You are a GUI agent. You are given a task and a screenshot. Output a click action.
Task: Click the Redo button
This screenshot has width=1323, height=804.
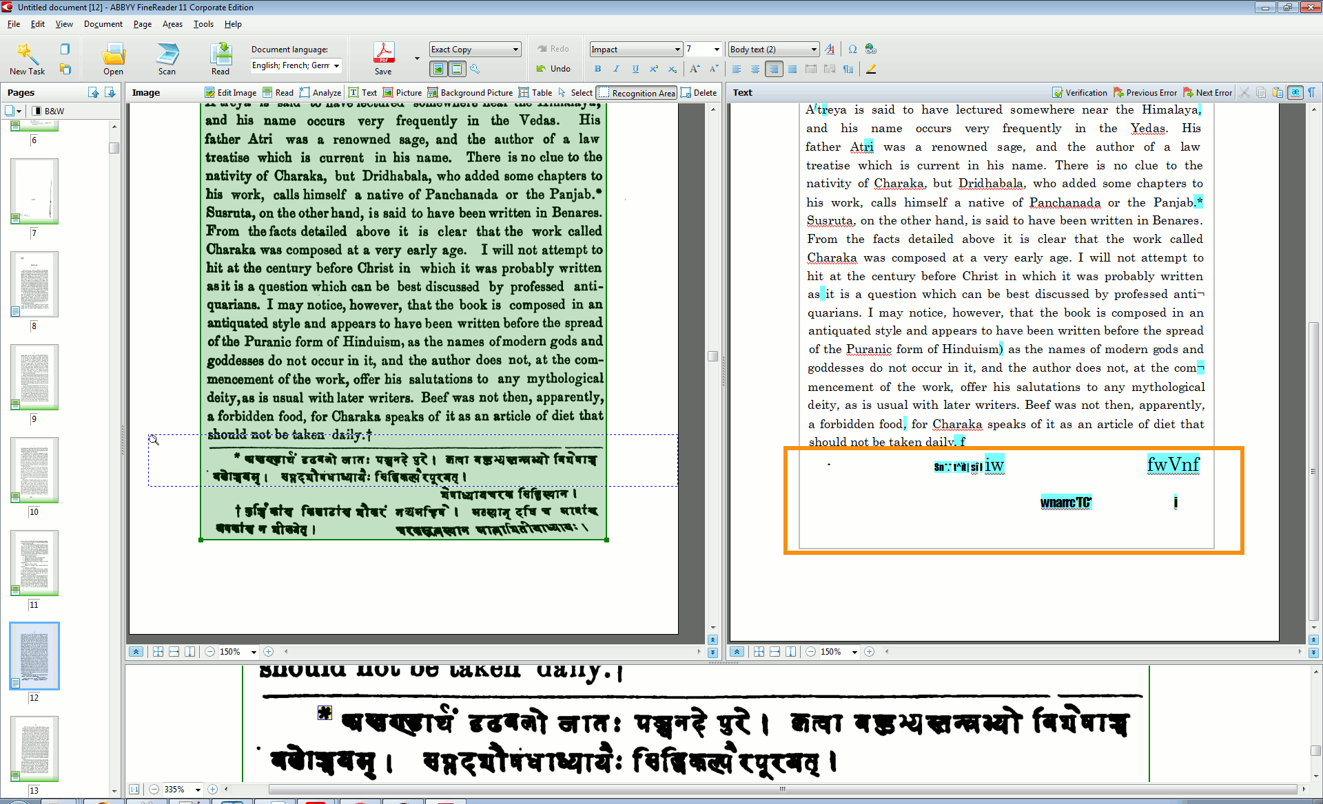[553, 49]
